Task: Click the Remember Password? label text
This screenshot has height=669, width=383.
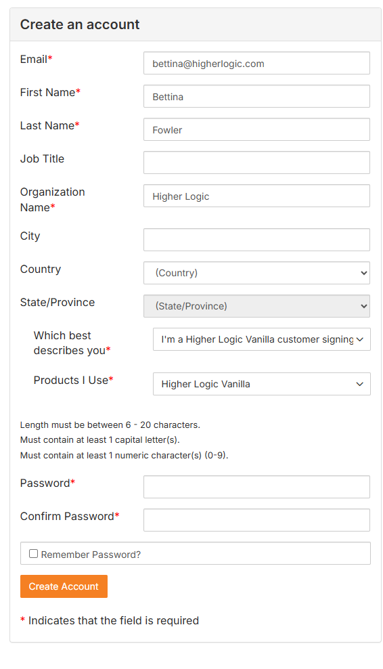Action: point(91,555)
